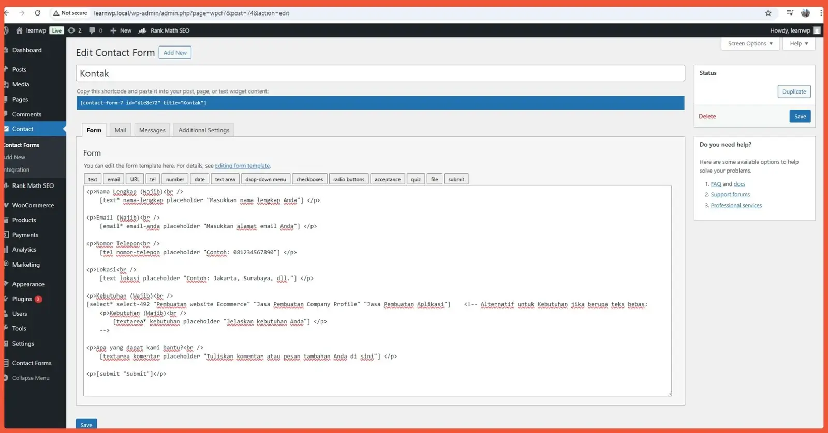Open the Editing form template link
The width and height of the screenshot is (828, 433).
242,166
